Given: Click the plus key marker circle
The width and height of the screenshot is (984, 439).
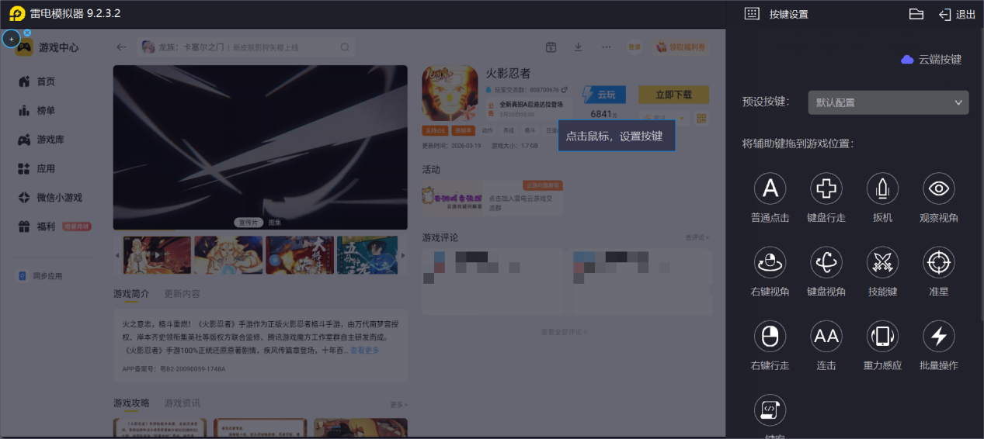Looking at the screenshot, I should click(11, 39).
